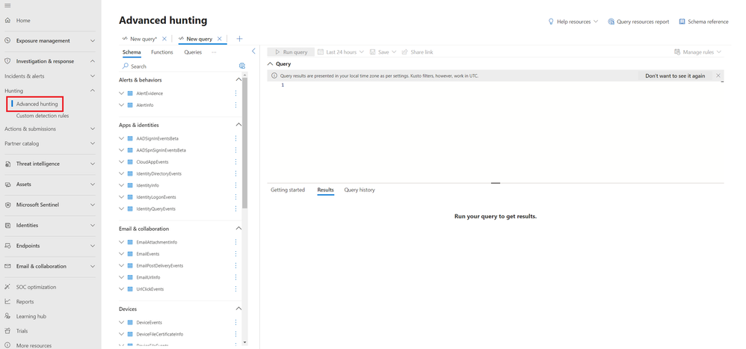Image resolution: width=746 pixels, height=349 pixels.
Task: Open the Getting started tab
Action: [x=287, y=190]
